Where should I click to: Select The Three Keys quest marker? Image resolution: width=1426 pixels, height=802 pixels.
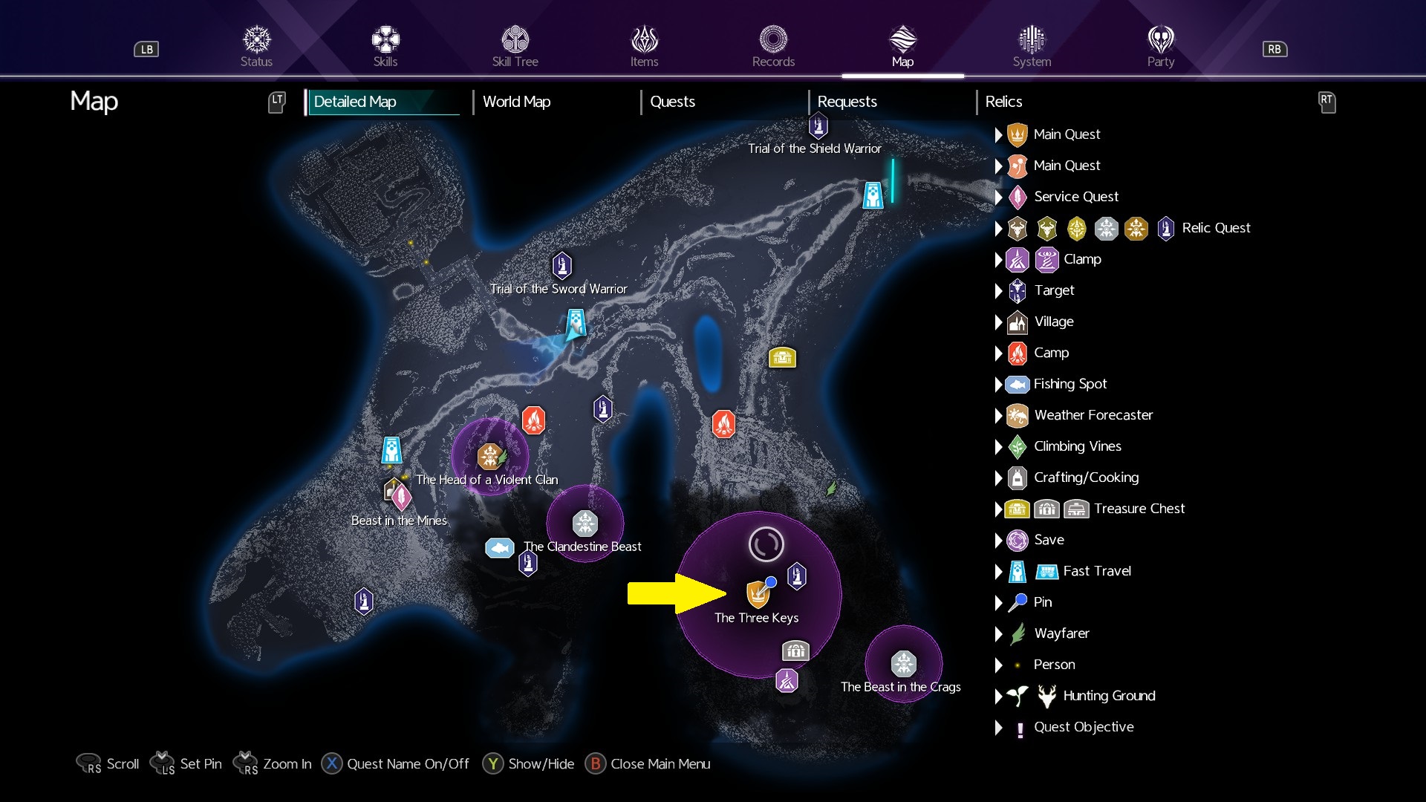758,594
